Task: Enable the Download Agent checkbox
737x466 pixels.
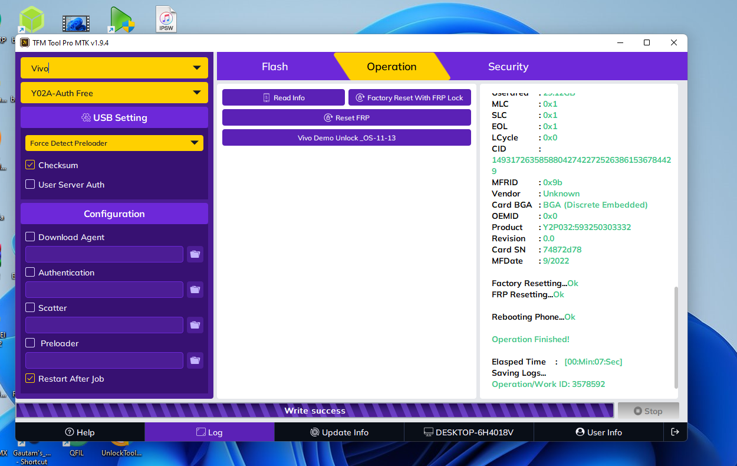Action: (x=30, y=237)
